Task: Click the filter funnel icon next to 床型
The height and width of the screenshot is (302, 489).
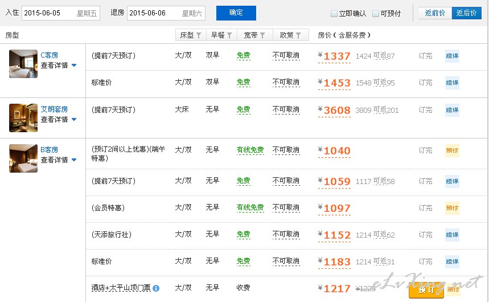Action: pos(199,35)
